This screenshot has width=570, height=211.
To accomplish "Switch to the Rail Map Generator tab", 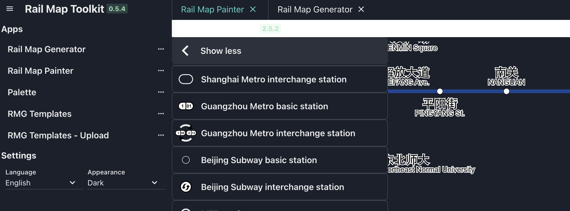I will (315, 9).
